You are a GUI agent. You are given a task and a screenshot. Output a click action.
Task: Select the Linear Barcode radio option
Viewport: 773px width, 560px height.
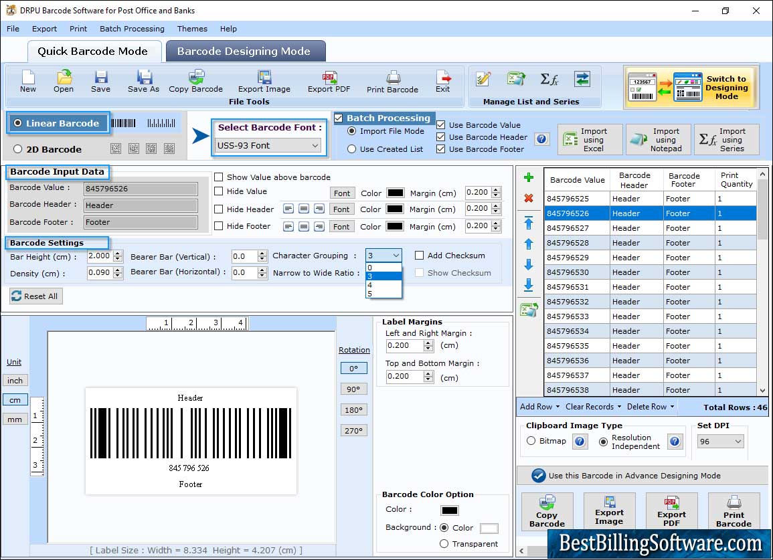point(18,123)
